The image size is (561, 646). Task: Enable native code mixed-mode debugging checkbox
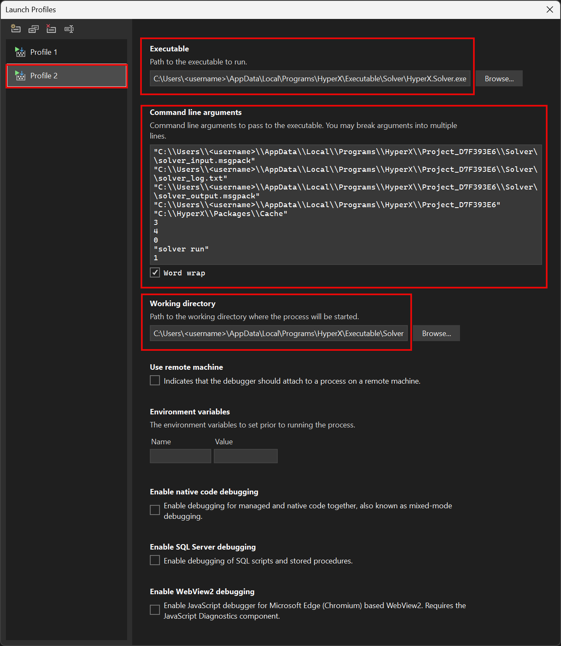coord(155,510)
